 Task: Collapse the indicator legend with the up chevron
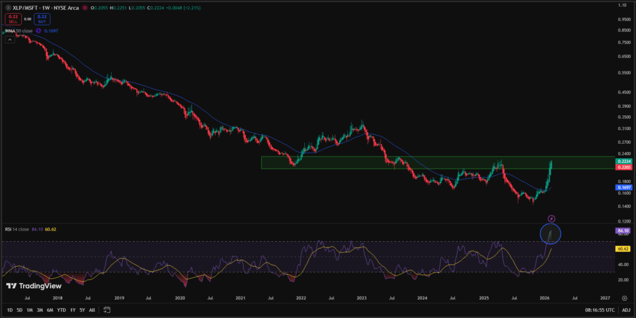pos(10,40)
